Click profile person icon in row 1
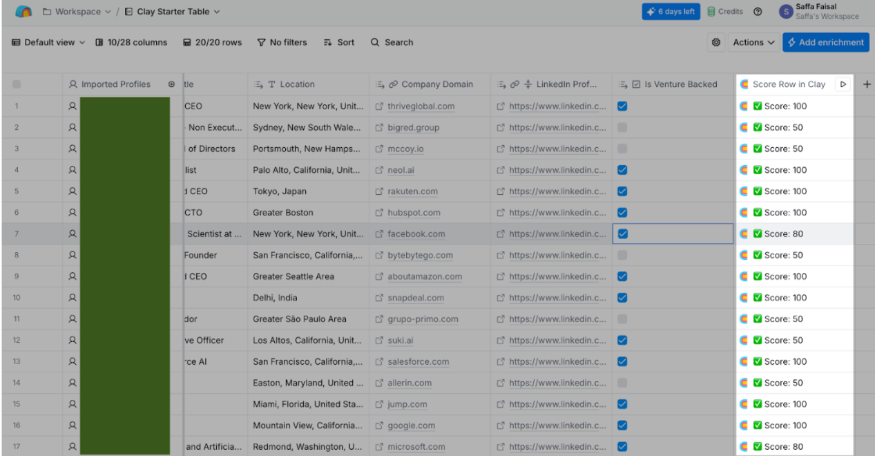The width and height of the screenshot is (875, 456). click(x=73, y=106)
